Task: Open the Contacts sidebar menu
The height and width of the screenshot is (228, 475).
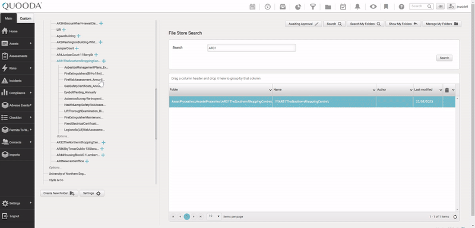Action: pos(17,142)
